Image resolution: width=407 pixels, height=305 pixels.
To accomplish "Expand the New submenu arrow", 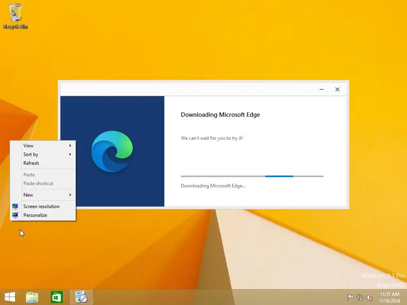I will click(70, 195).
